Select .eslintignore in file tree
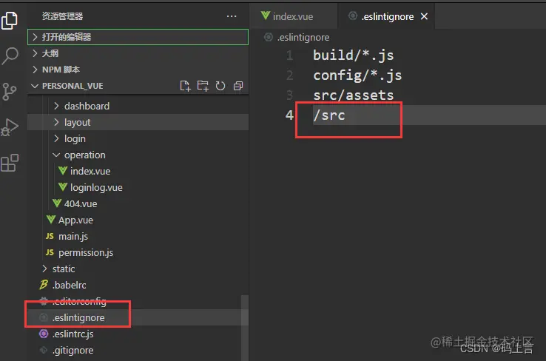Viewport: 546px width, 361px height. [x=138, y=317]
